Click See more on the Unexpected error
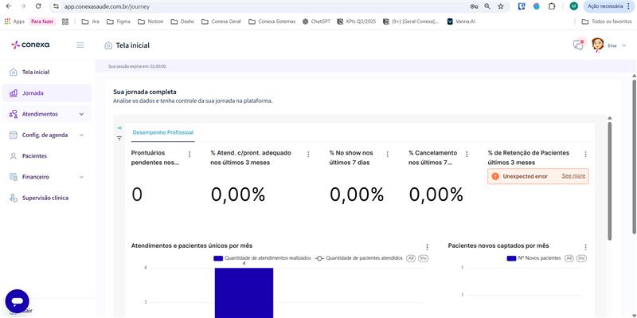637x318 pixels. pyautogui.click(x=573, y=176)
